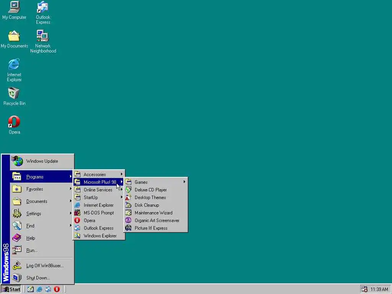Screen dimensions: 392x294
Task: Select the My Documents desktop folder
Action: tap(14, 39)
